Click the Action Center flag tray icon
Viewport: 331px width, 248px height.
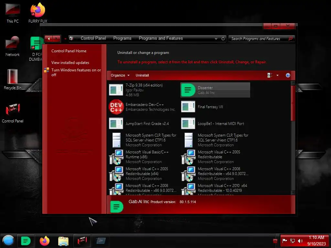284,241
